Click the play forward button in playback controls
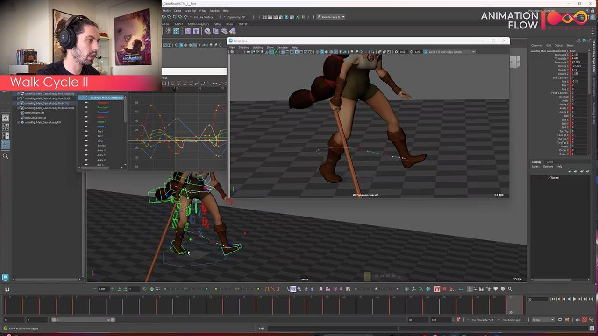The width and height of the screenshot is (598, 336). pos(575,299)
